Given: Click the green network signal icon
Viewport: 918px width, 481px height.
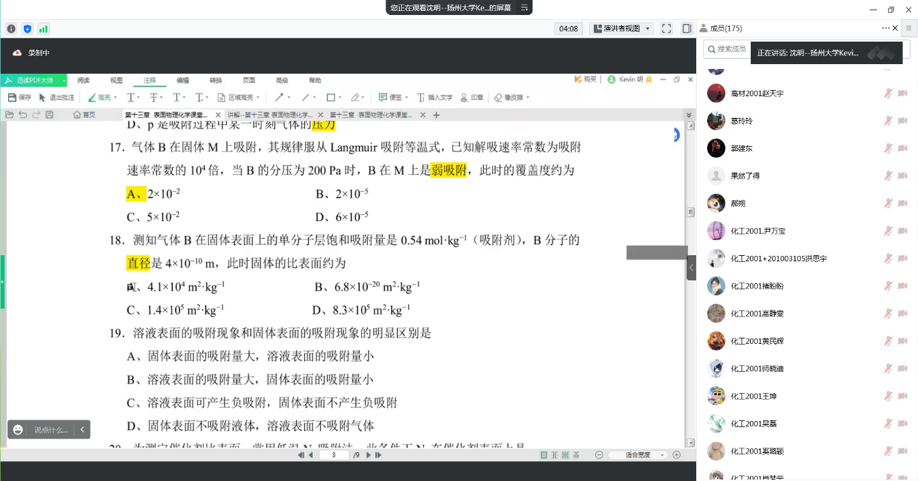Looking at the screenshot, I should click(44, 29).
